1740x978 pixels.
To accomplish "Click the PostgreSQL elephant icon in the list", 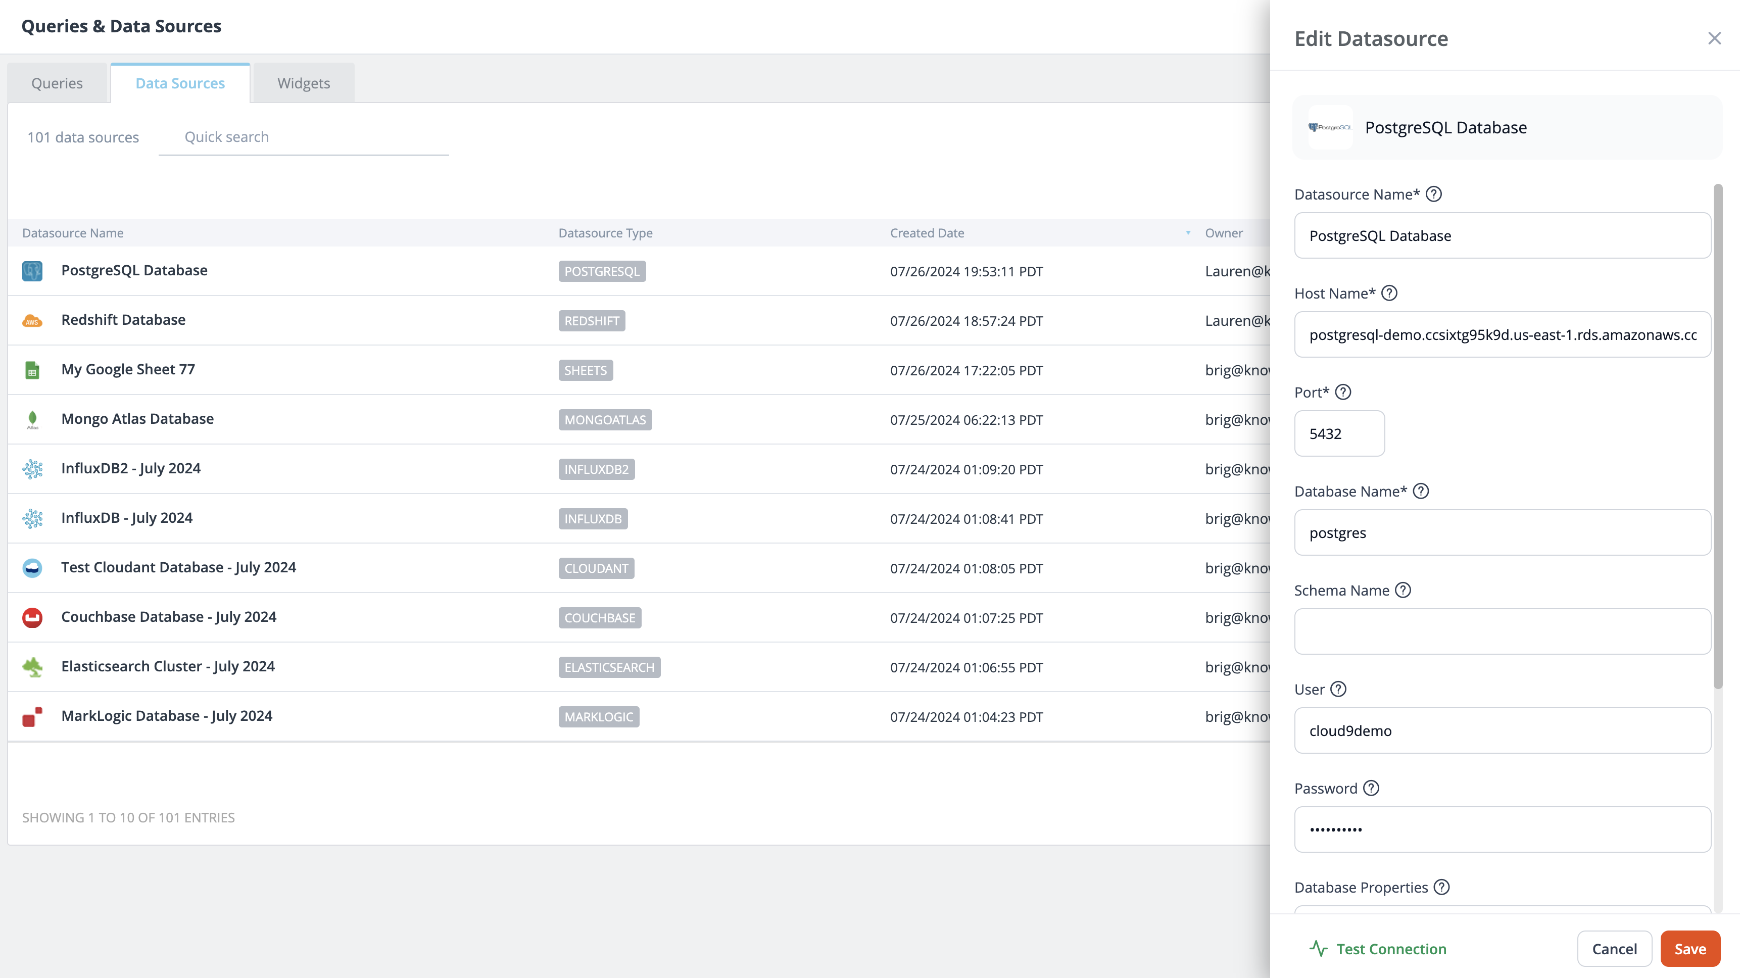I will point(32,271).
